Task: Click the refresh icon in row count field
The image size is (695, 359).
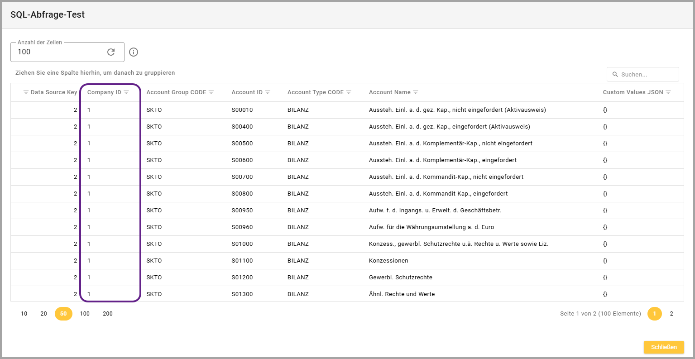Action: click(x=111, y=52)
